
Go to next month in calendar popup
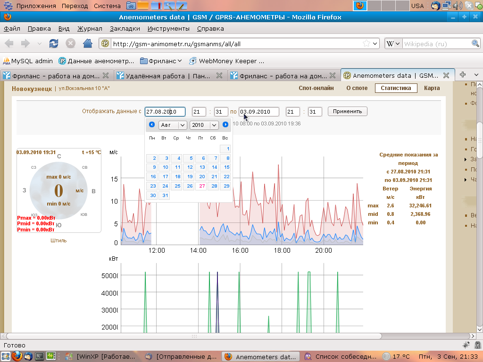tap(225, 125)
